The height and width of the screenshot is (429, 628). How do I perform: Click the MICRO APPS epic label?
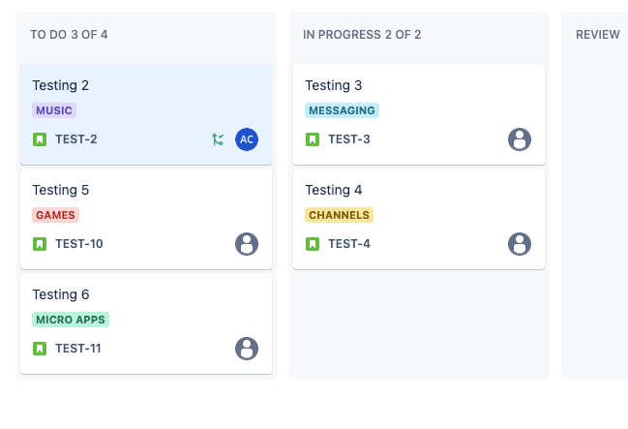click(71, 320)
